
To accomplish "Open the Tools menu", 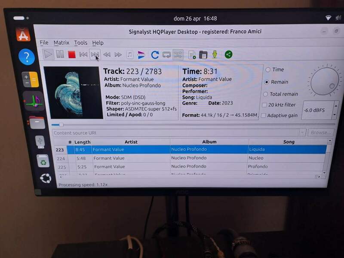I will pos(80,43).
